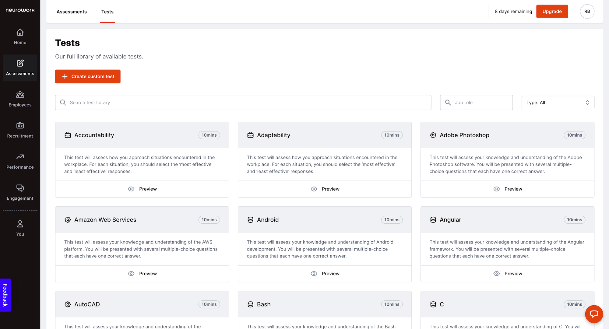
Task: Click the Amazon Web Services title
Action: click(105, 220)
